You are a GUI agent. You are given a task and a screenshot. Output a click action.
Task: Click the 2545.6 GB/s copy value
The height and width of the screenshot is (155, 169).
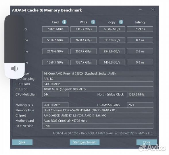(112, 51)
